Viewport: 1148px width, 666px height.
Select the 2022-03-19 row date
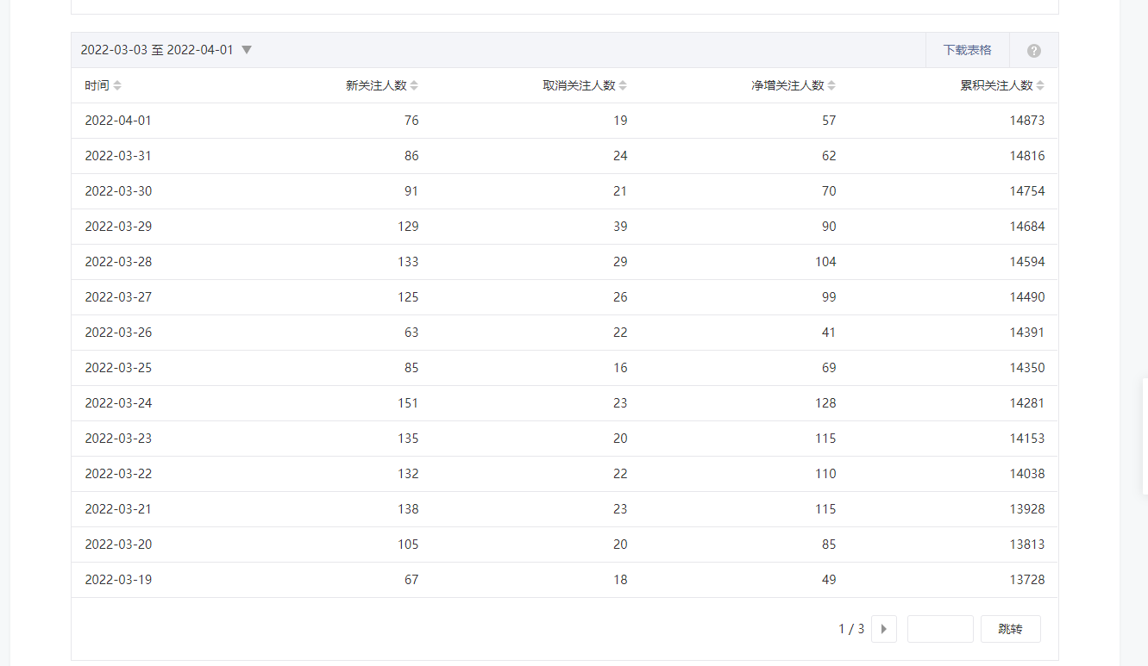pyautogui.click(x=118, y=580)
